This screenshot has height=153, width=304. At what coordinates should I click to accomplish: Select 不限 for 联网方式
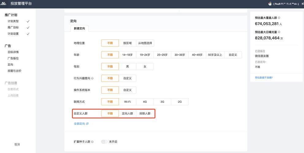[x=110, y=102]
